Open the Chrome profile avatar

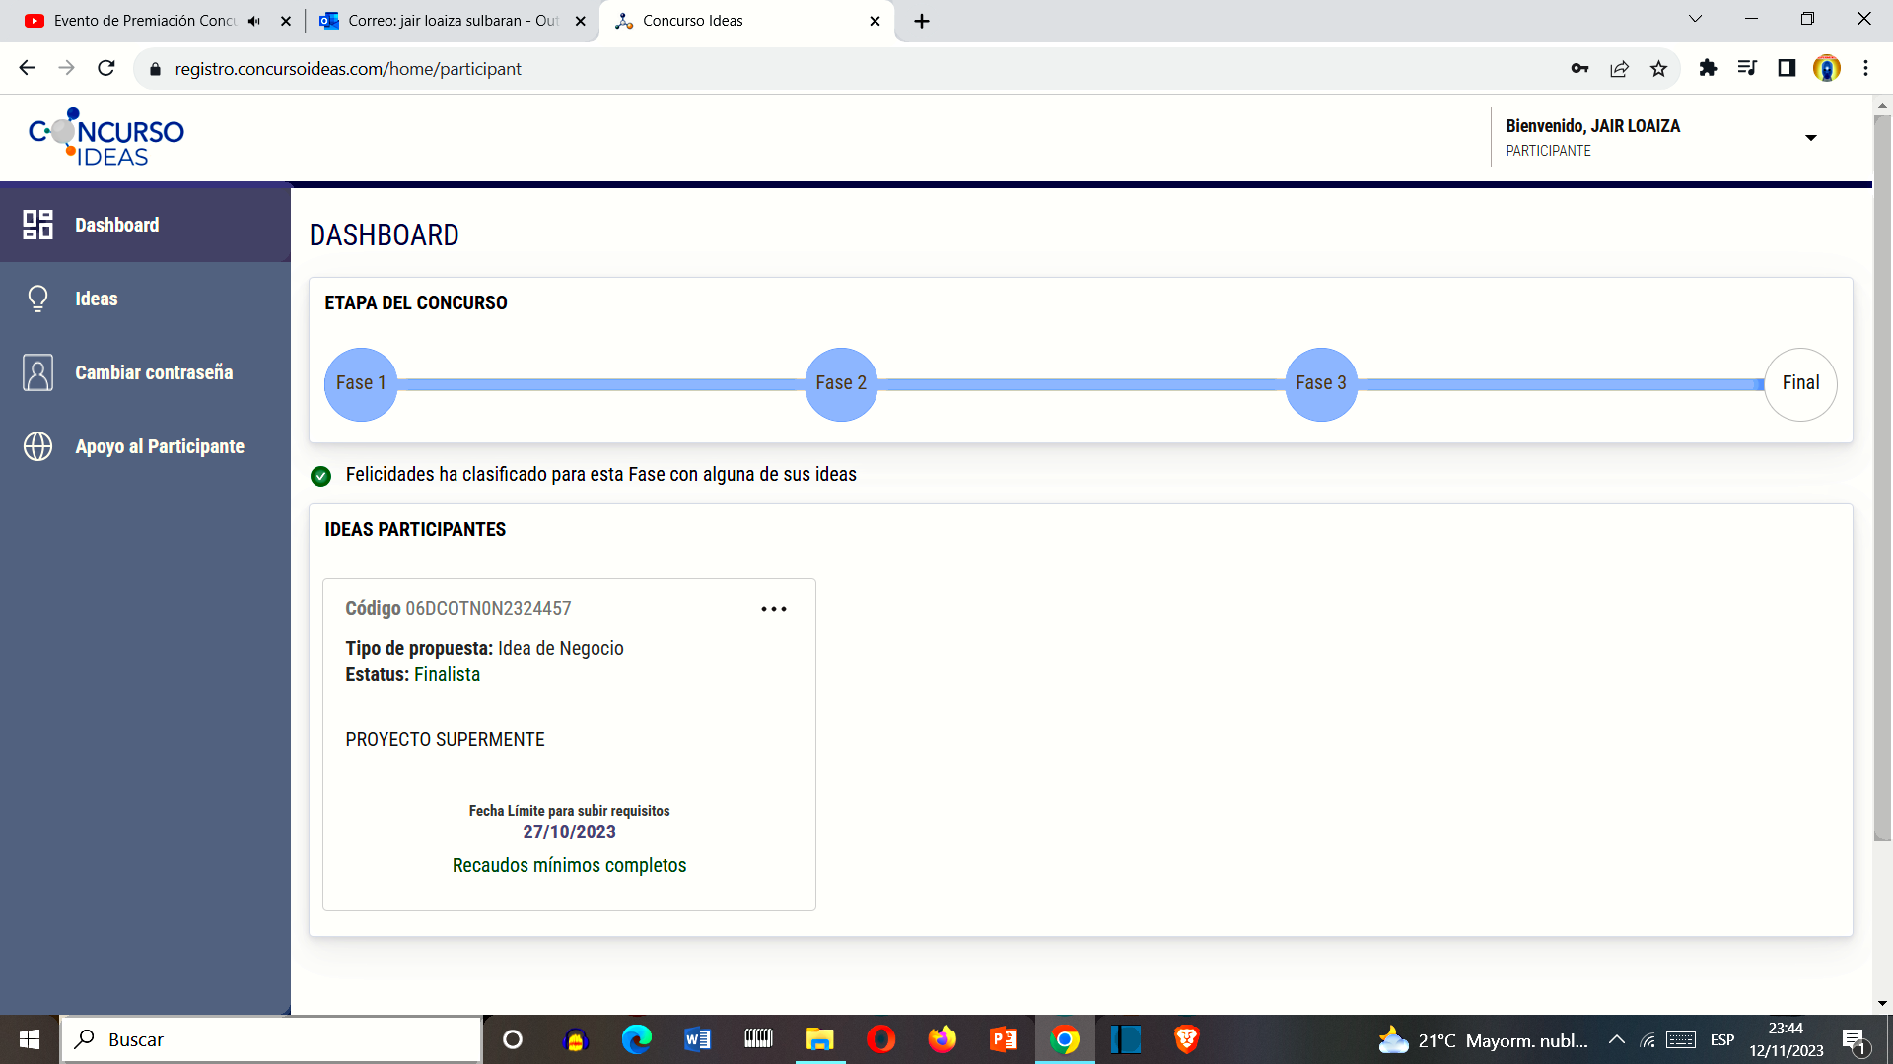(x=1826, y=68)
